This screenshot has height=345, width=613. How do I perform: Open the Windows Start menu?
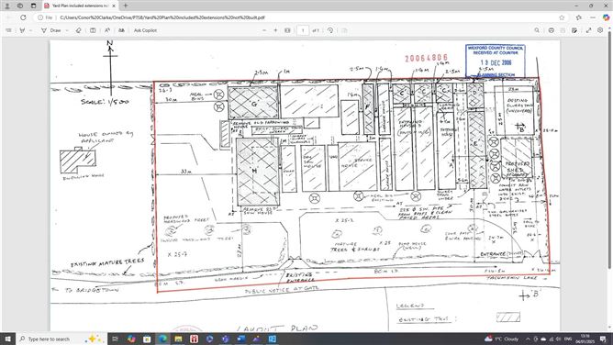click(7, 339)
